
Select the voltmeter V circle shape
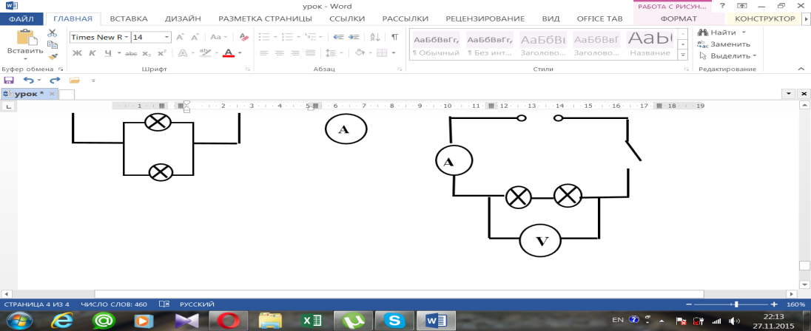pos(540,240)
